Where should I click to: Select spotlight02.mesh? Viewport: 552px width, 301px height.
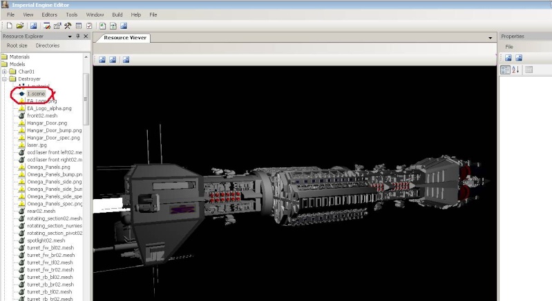46,240
